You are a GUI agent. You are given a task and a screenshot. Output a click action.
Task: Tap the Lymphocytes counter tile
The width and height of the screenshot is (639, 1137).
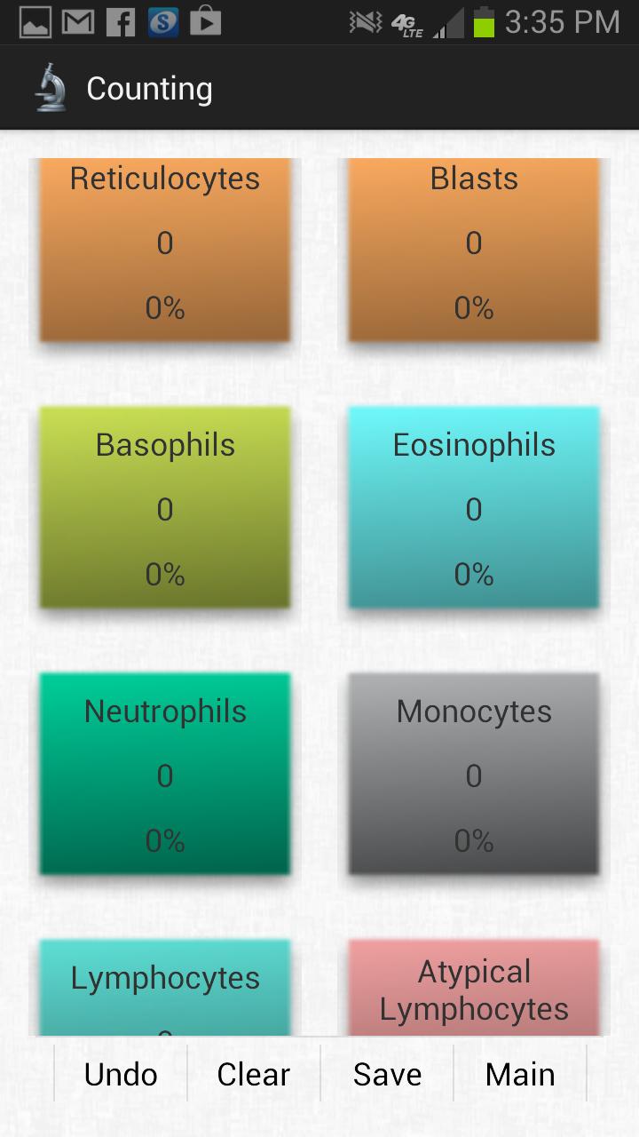[x=165, y=986]
